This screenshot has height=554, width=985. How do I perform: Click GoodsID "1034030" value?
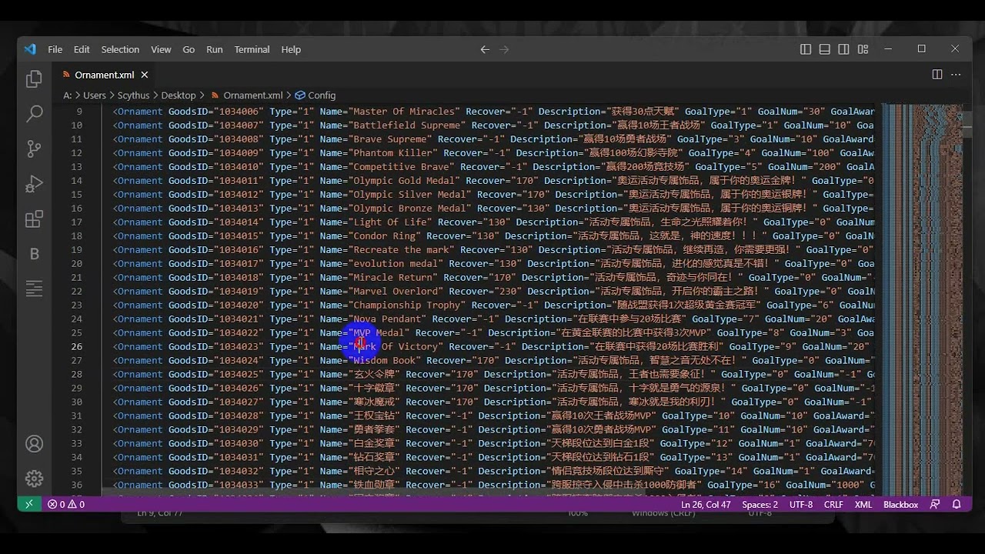tap(239, 444)
